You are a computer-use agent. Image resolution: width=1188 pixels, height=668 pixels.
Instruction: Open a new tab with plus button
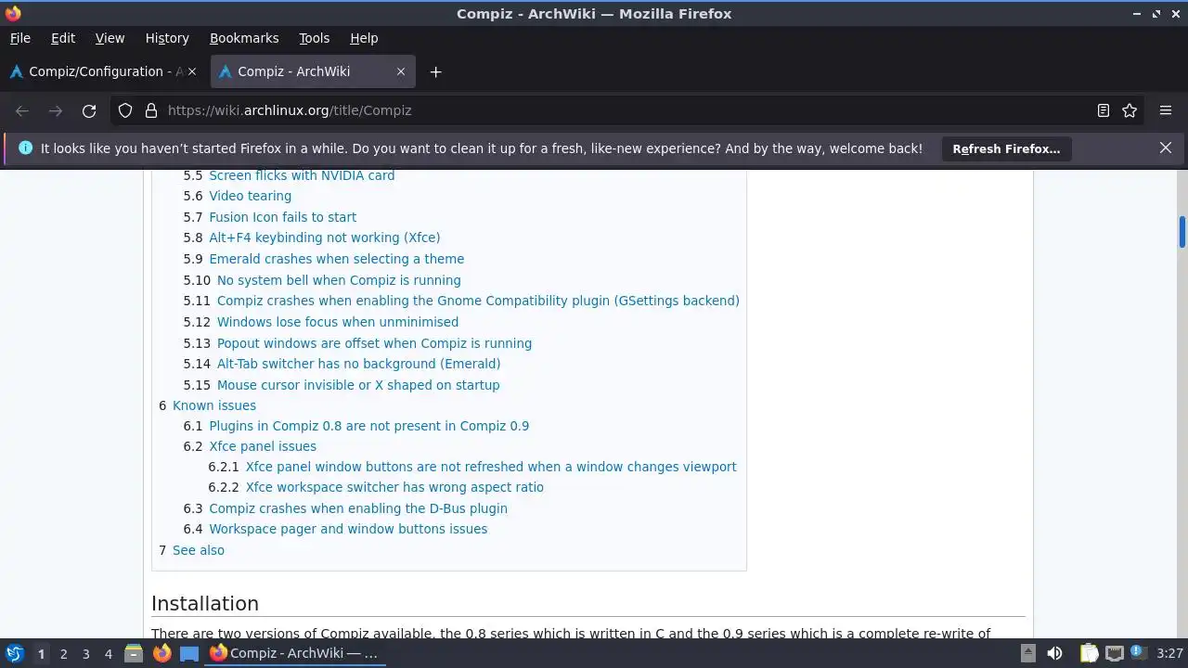pos(435,71)
